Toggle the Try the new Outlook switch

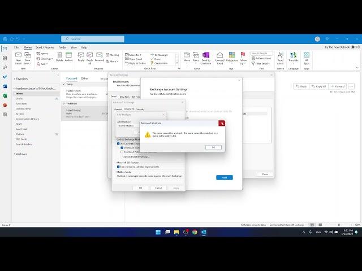tap(355, 47)
